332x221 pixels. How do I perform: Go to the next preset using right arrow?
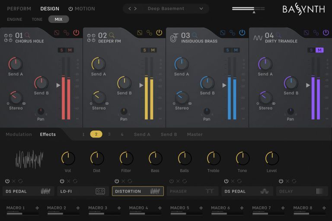(136, 9)
